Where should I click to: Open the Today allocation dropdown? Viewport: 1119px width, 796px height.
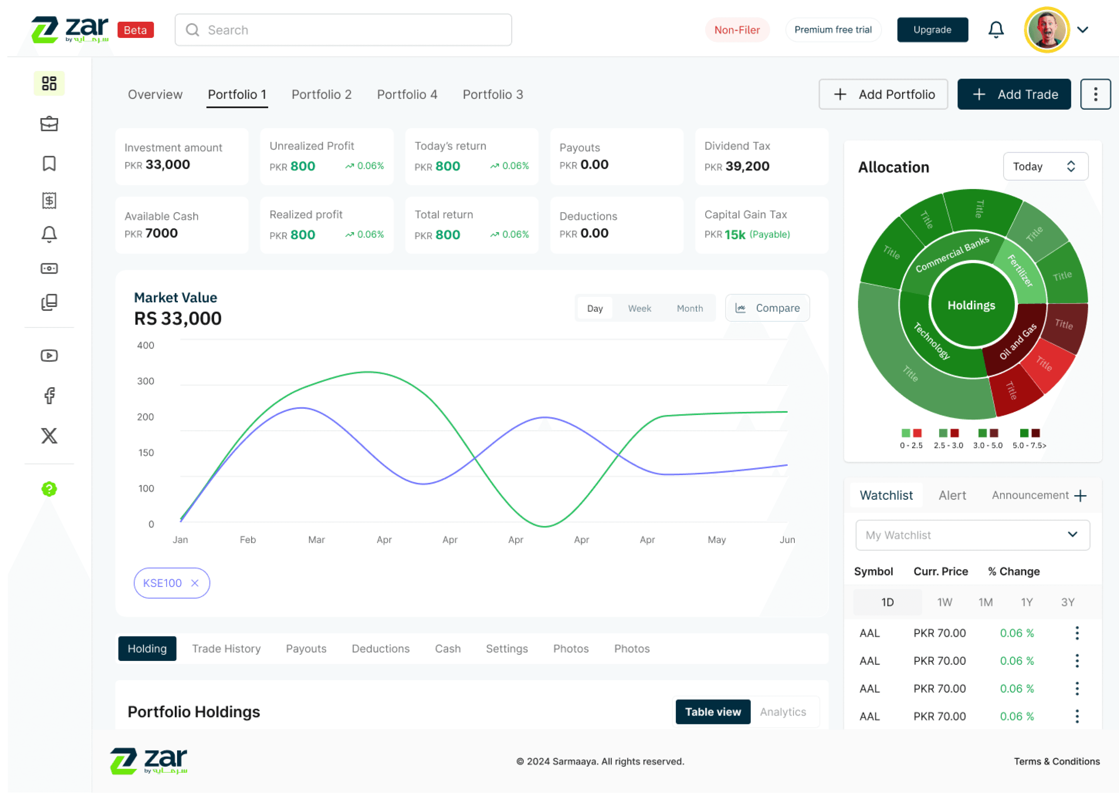coord(1045,166)
